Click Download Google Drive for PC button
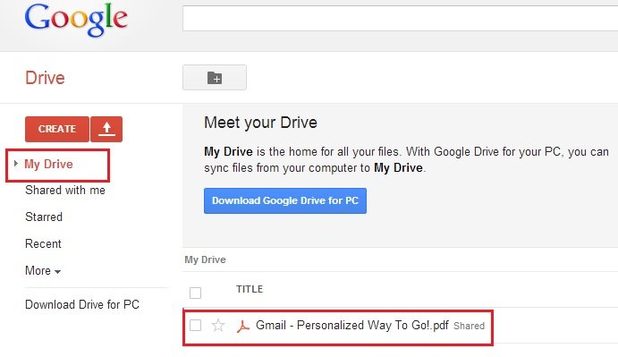The height and width of the screenshot is (357, 618). click(285, 200)
